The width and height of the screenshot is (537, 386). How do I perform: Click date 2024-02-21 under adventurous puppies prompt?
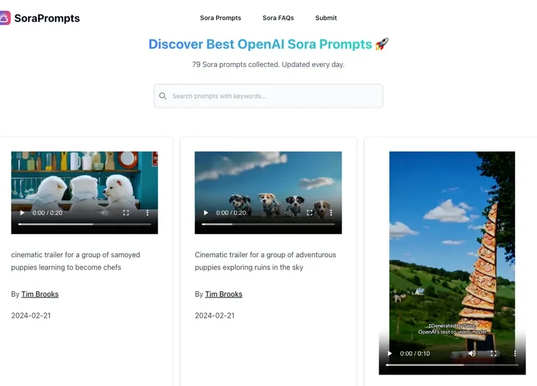coord(215,316)
